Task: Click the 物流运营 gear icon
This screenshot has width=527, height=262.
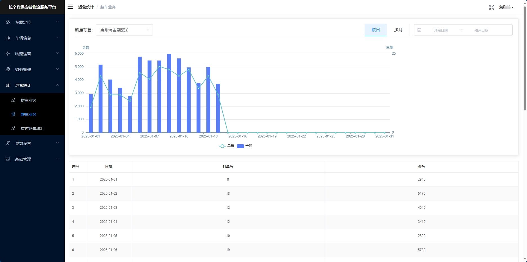Action: click(8, 54)
